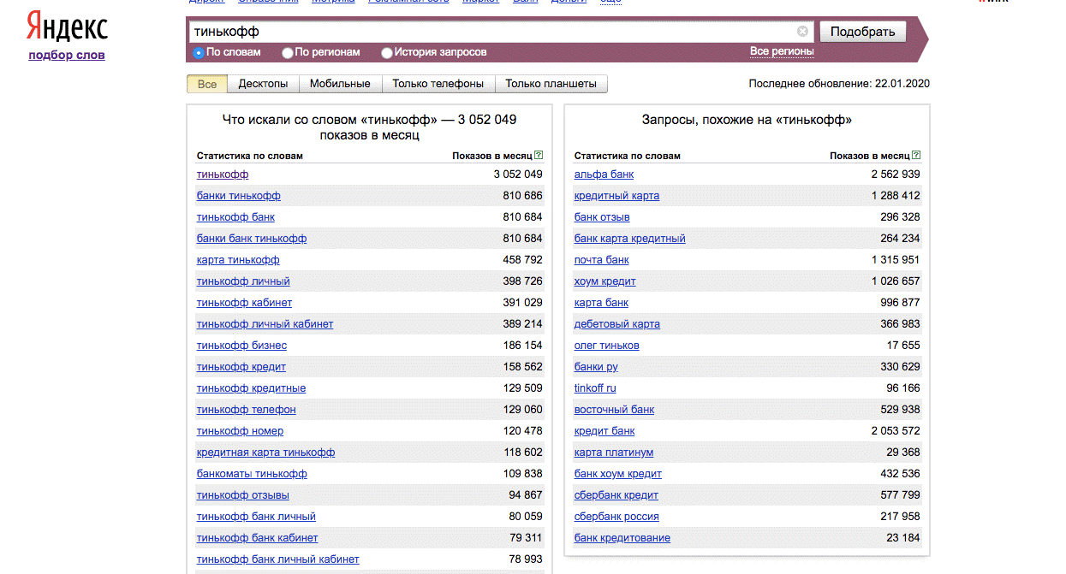Open банк карта кредитный link
The height and width of the screenshot is (574, 1066).
(629, 239)
